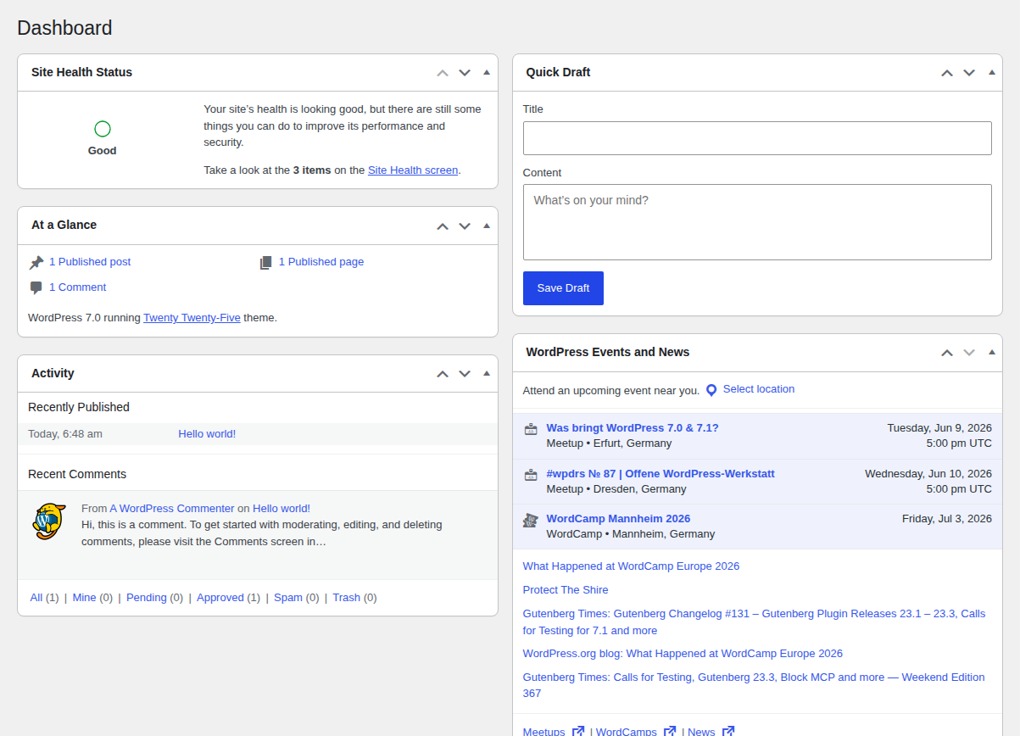Move At a Glance widget down
The width and height of the screenshot is (1020, 736).
click(x=465, y=226)
